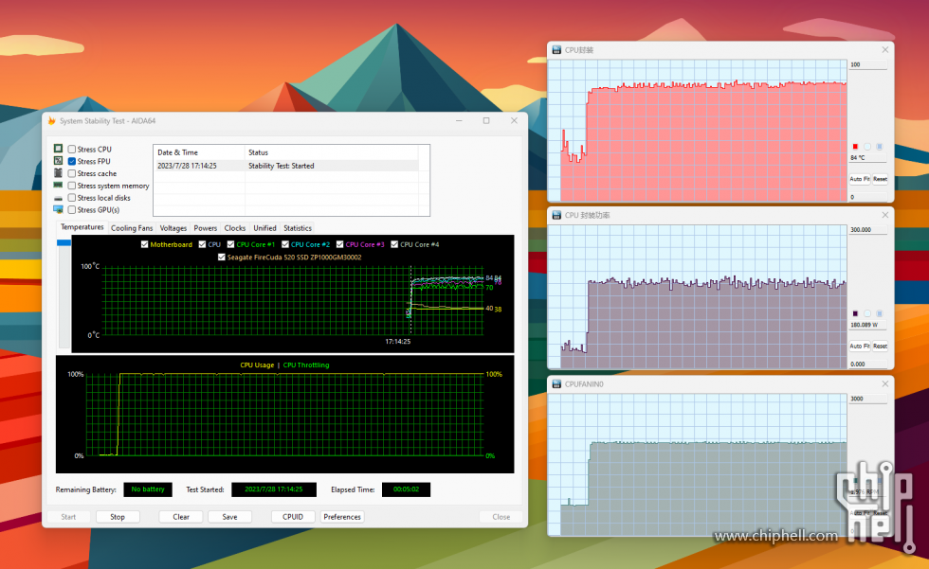Select the log row 2023/7/28 17:14:25
The image size is (929, 569).
tap(286, 167)
